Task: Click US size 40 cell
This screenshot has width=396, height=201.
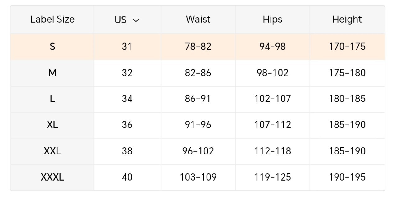Action: click(127, 177)
